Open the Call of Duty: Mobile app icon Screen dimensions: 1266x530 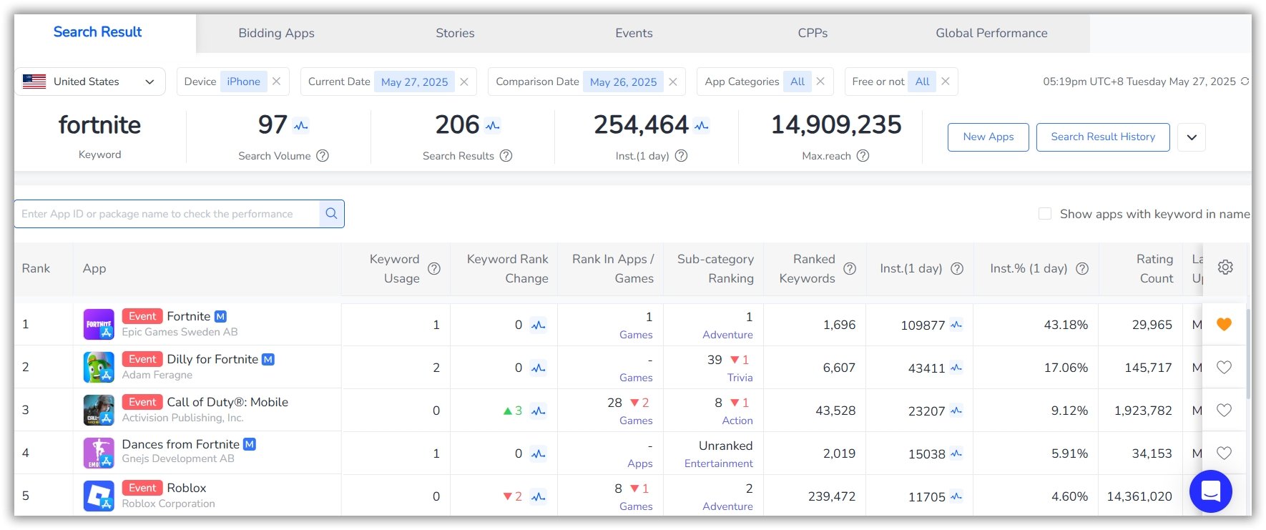99,410
